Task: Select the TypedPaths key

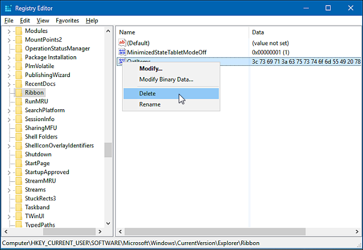Action: [x=40, y=225]
